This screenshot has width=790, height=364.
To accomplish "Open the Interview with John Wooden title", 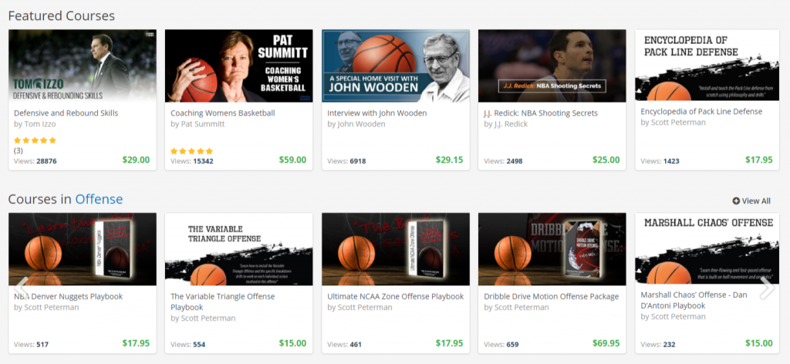I will (376, 113).
